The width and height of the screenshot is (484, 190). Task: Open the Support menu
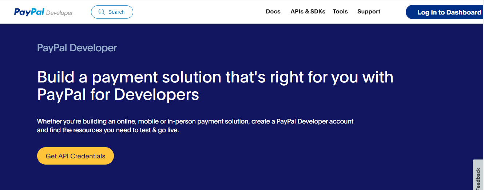(x=369, y=12)
